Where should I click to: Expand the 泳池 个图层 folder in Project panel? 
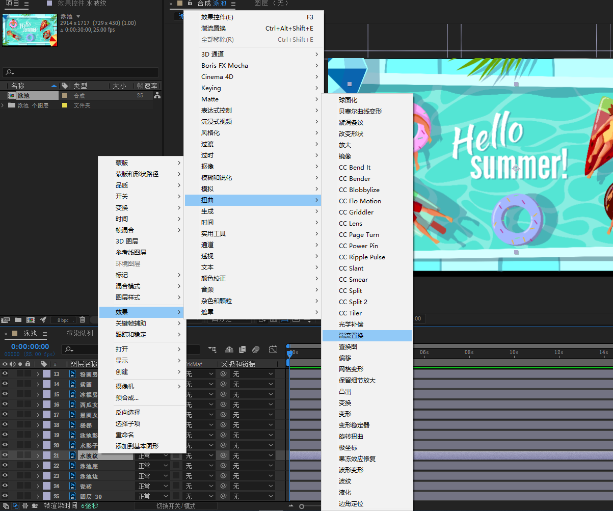pos(3,105)
